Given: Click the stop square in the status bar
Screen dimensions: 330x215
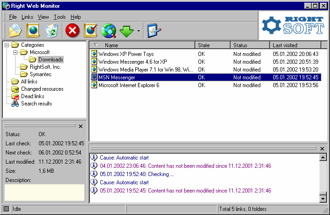Looking at the screenshot, I should click(x=6, y=209).
